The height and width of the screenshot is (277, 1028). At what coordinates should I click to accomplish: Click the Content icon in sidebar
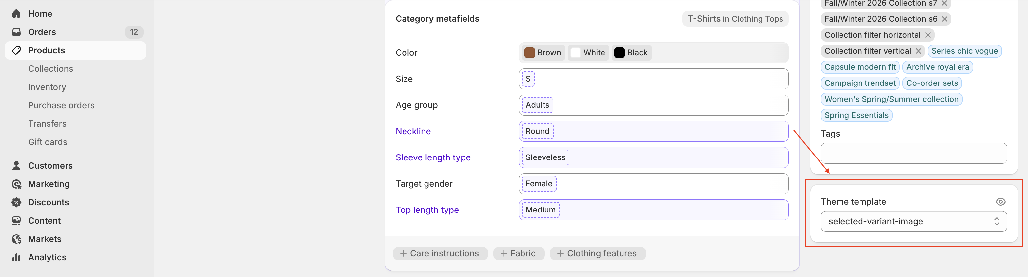16,220
